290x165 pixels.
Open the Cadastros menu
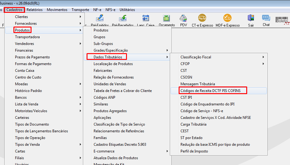pyautogui.click(x=14, y=9)
